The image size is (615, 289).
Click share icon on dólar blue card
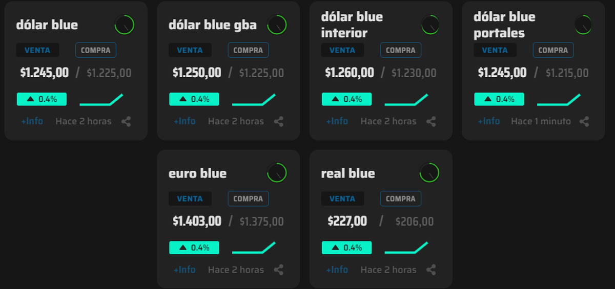click(126, 122)
